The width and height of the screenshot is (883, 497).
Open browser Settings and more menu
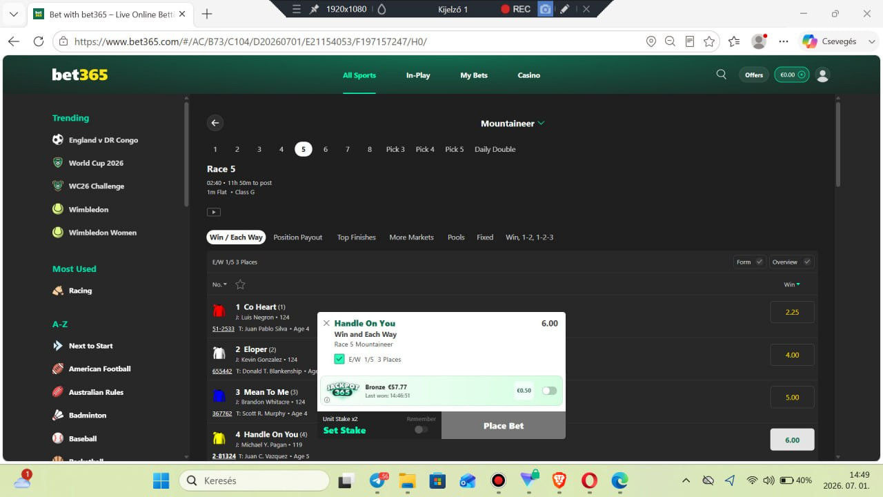pyautogui.click(x=783, y=41)
